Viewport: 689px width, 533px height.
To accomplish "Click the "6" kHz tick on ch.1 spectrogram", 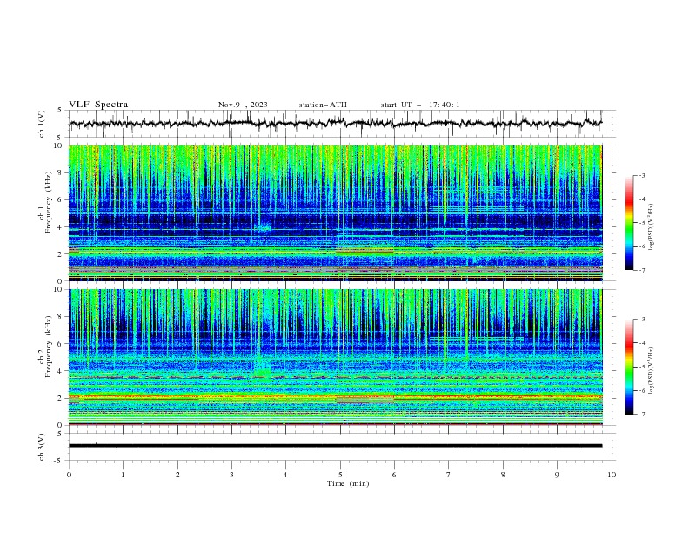I will tap(62, 199).
